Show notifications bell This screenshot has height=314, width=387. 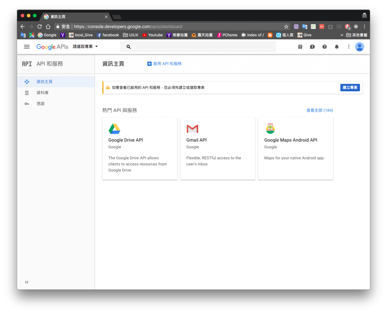coord(337,47)
